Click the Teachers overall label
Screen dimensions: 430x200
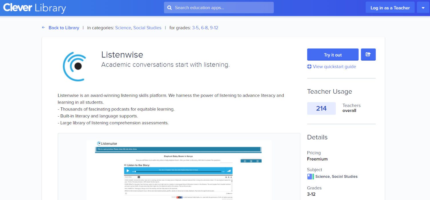click(351, 108)
